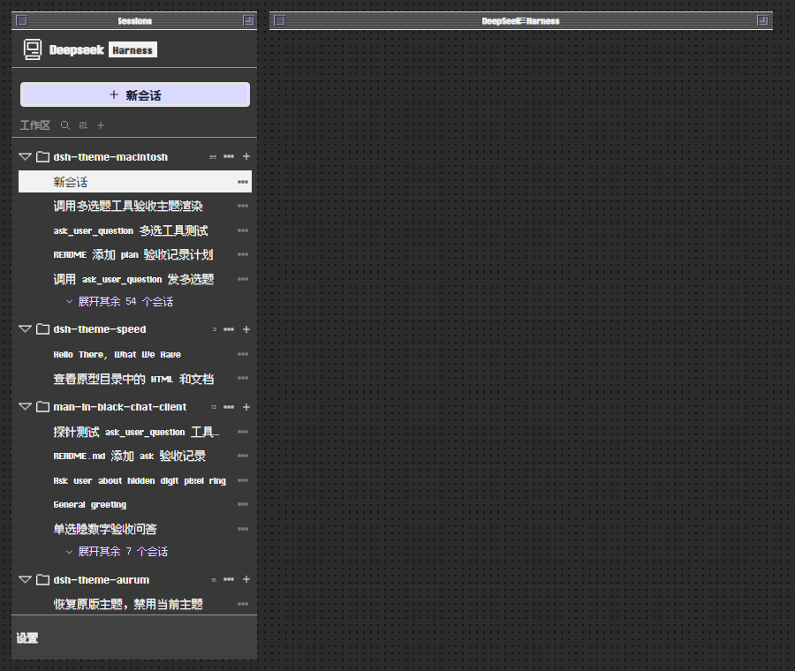795x671 pixels.
Task: Collapse the dsh-theme-macintosh folder triangle
Action: pyautogui.click(x=26, y=156)
